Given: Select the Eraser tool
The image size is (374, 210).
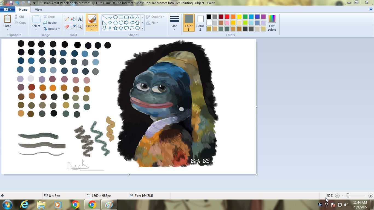Looking at the screenshot, I should coord(67,27).
